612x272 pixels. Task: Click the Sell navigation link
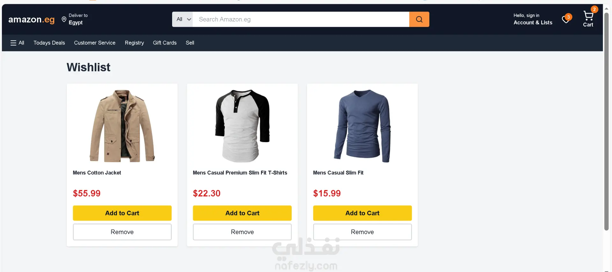click(x=190, y=43)
